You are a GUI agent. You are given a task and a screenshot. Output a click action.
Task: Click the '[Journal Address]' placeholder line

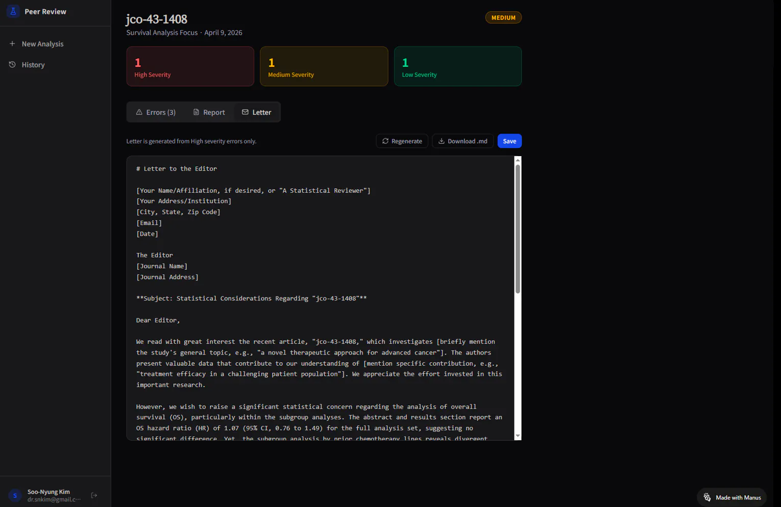(167, 277)
